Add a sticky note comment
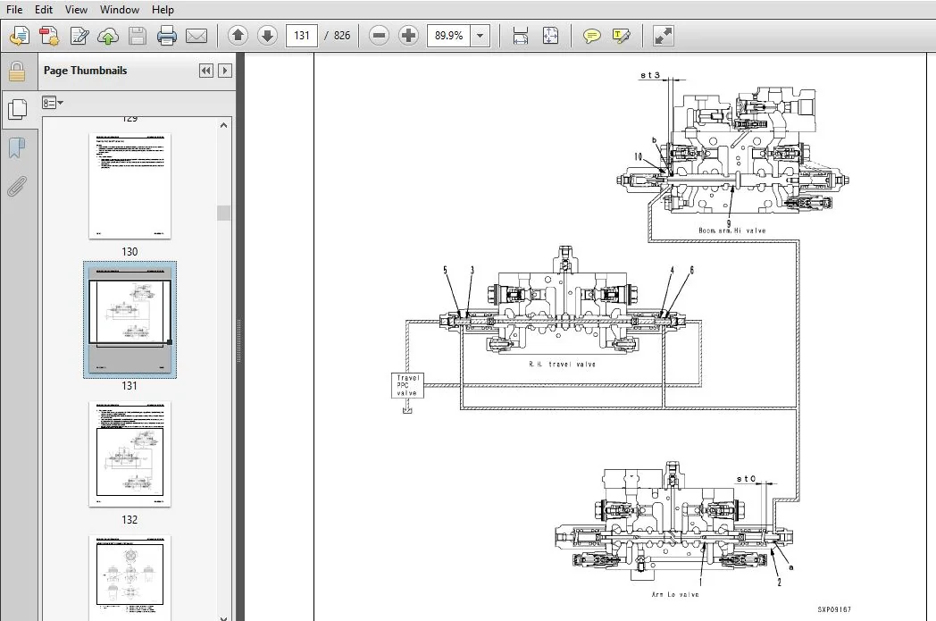The image size is (936, 621). tap(591, 36)
